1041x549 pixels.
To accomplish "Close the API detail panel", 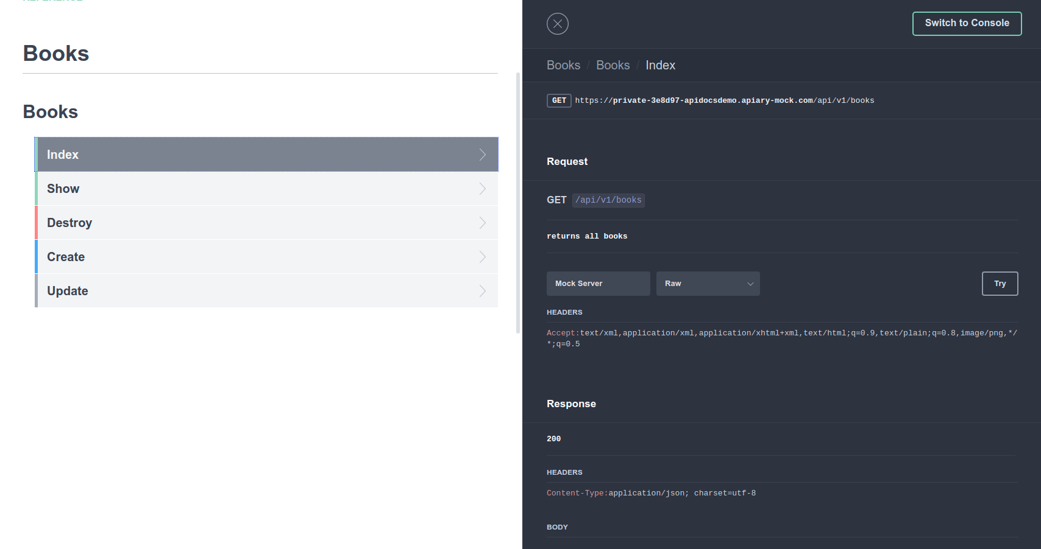I will [x=557, y=24].
